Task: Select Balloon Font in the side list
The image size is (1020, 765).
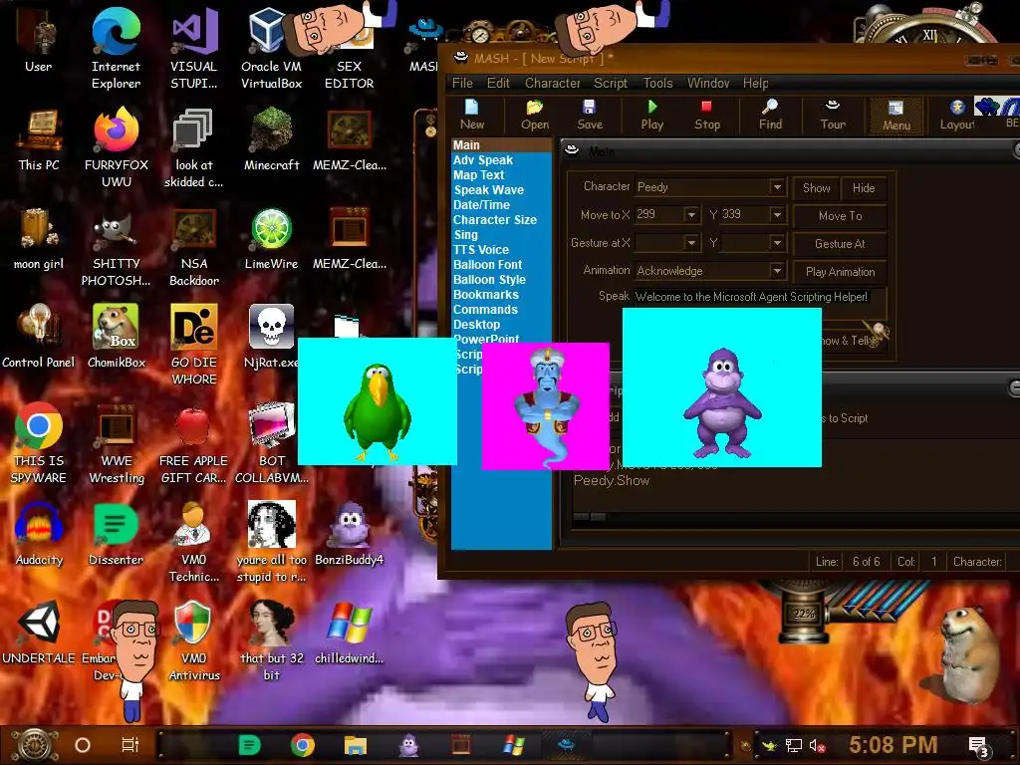Action: click(502, 265)
